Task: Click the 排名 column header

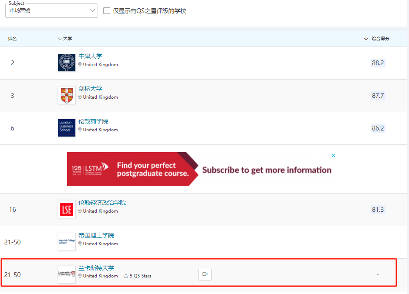Action: point(12,38)
